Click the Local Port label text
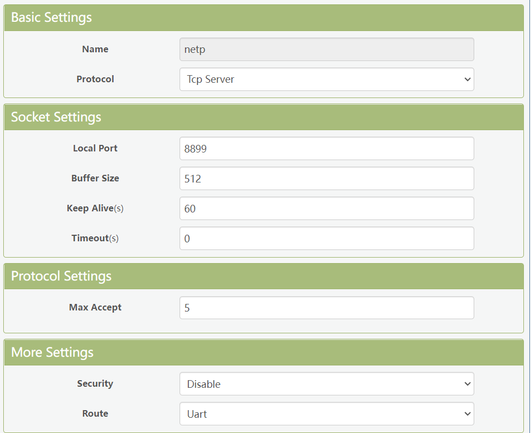Screen dimensions: 531x433 coord(95,148)
